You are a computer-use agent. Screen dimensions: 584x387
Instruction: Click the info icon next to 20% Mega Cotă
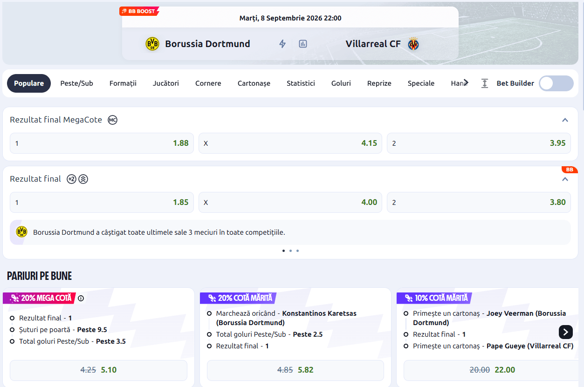[x=81, y=298]
